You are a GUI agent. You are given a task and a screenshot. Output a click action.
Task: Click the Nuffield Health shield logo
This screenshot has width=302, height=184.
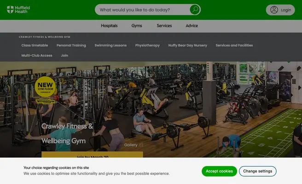coord(11,10)
